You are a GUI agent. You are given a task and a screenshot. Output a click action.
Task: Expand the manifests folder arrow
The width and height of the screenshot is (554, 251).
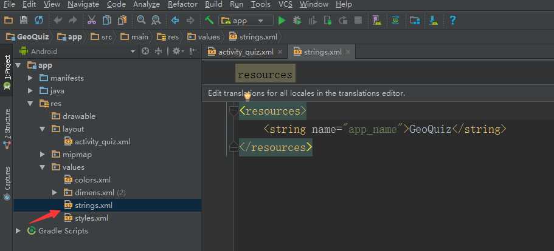tap(30, 78)
